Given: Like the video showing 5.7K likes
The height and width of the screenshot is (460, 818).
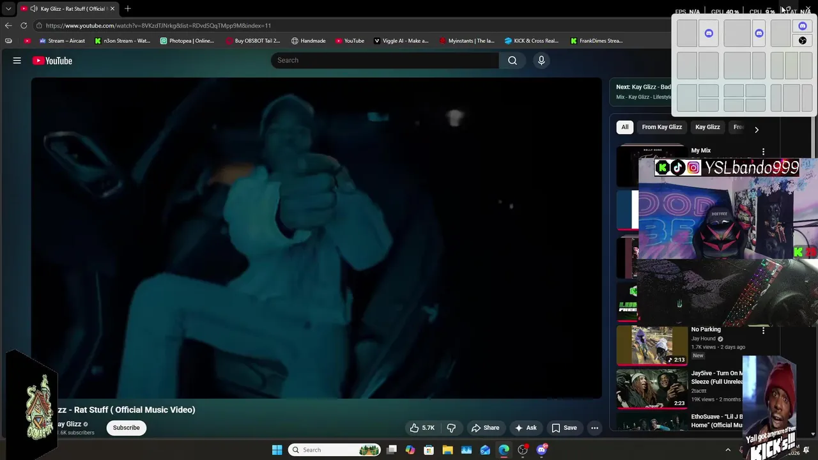Looking at the screenshot, I should coord(422,428).
